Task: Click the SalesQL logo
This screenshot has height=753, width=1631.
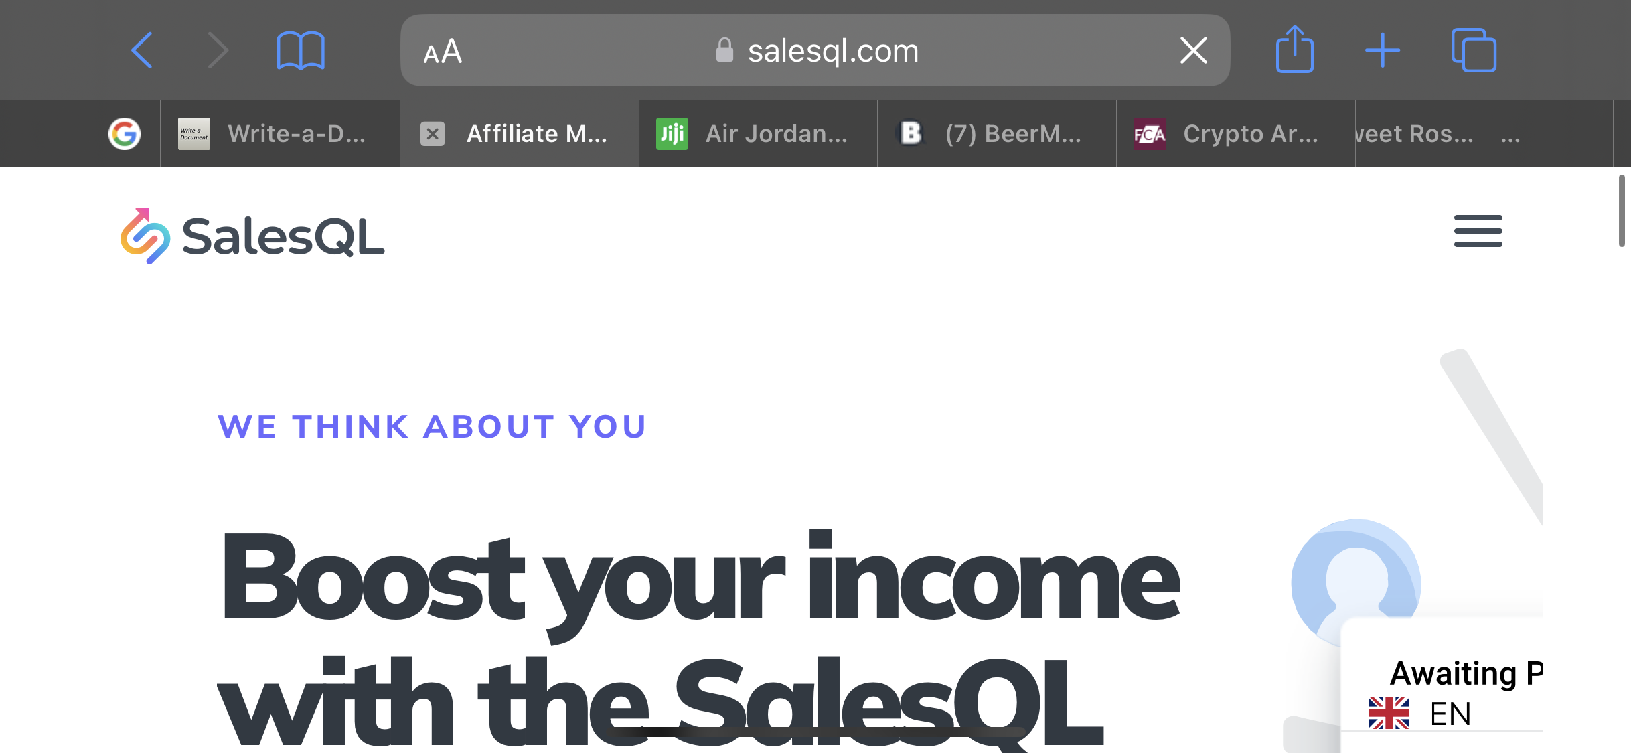Action: click(252, 236)
